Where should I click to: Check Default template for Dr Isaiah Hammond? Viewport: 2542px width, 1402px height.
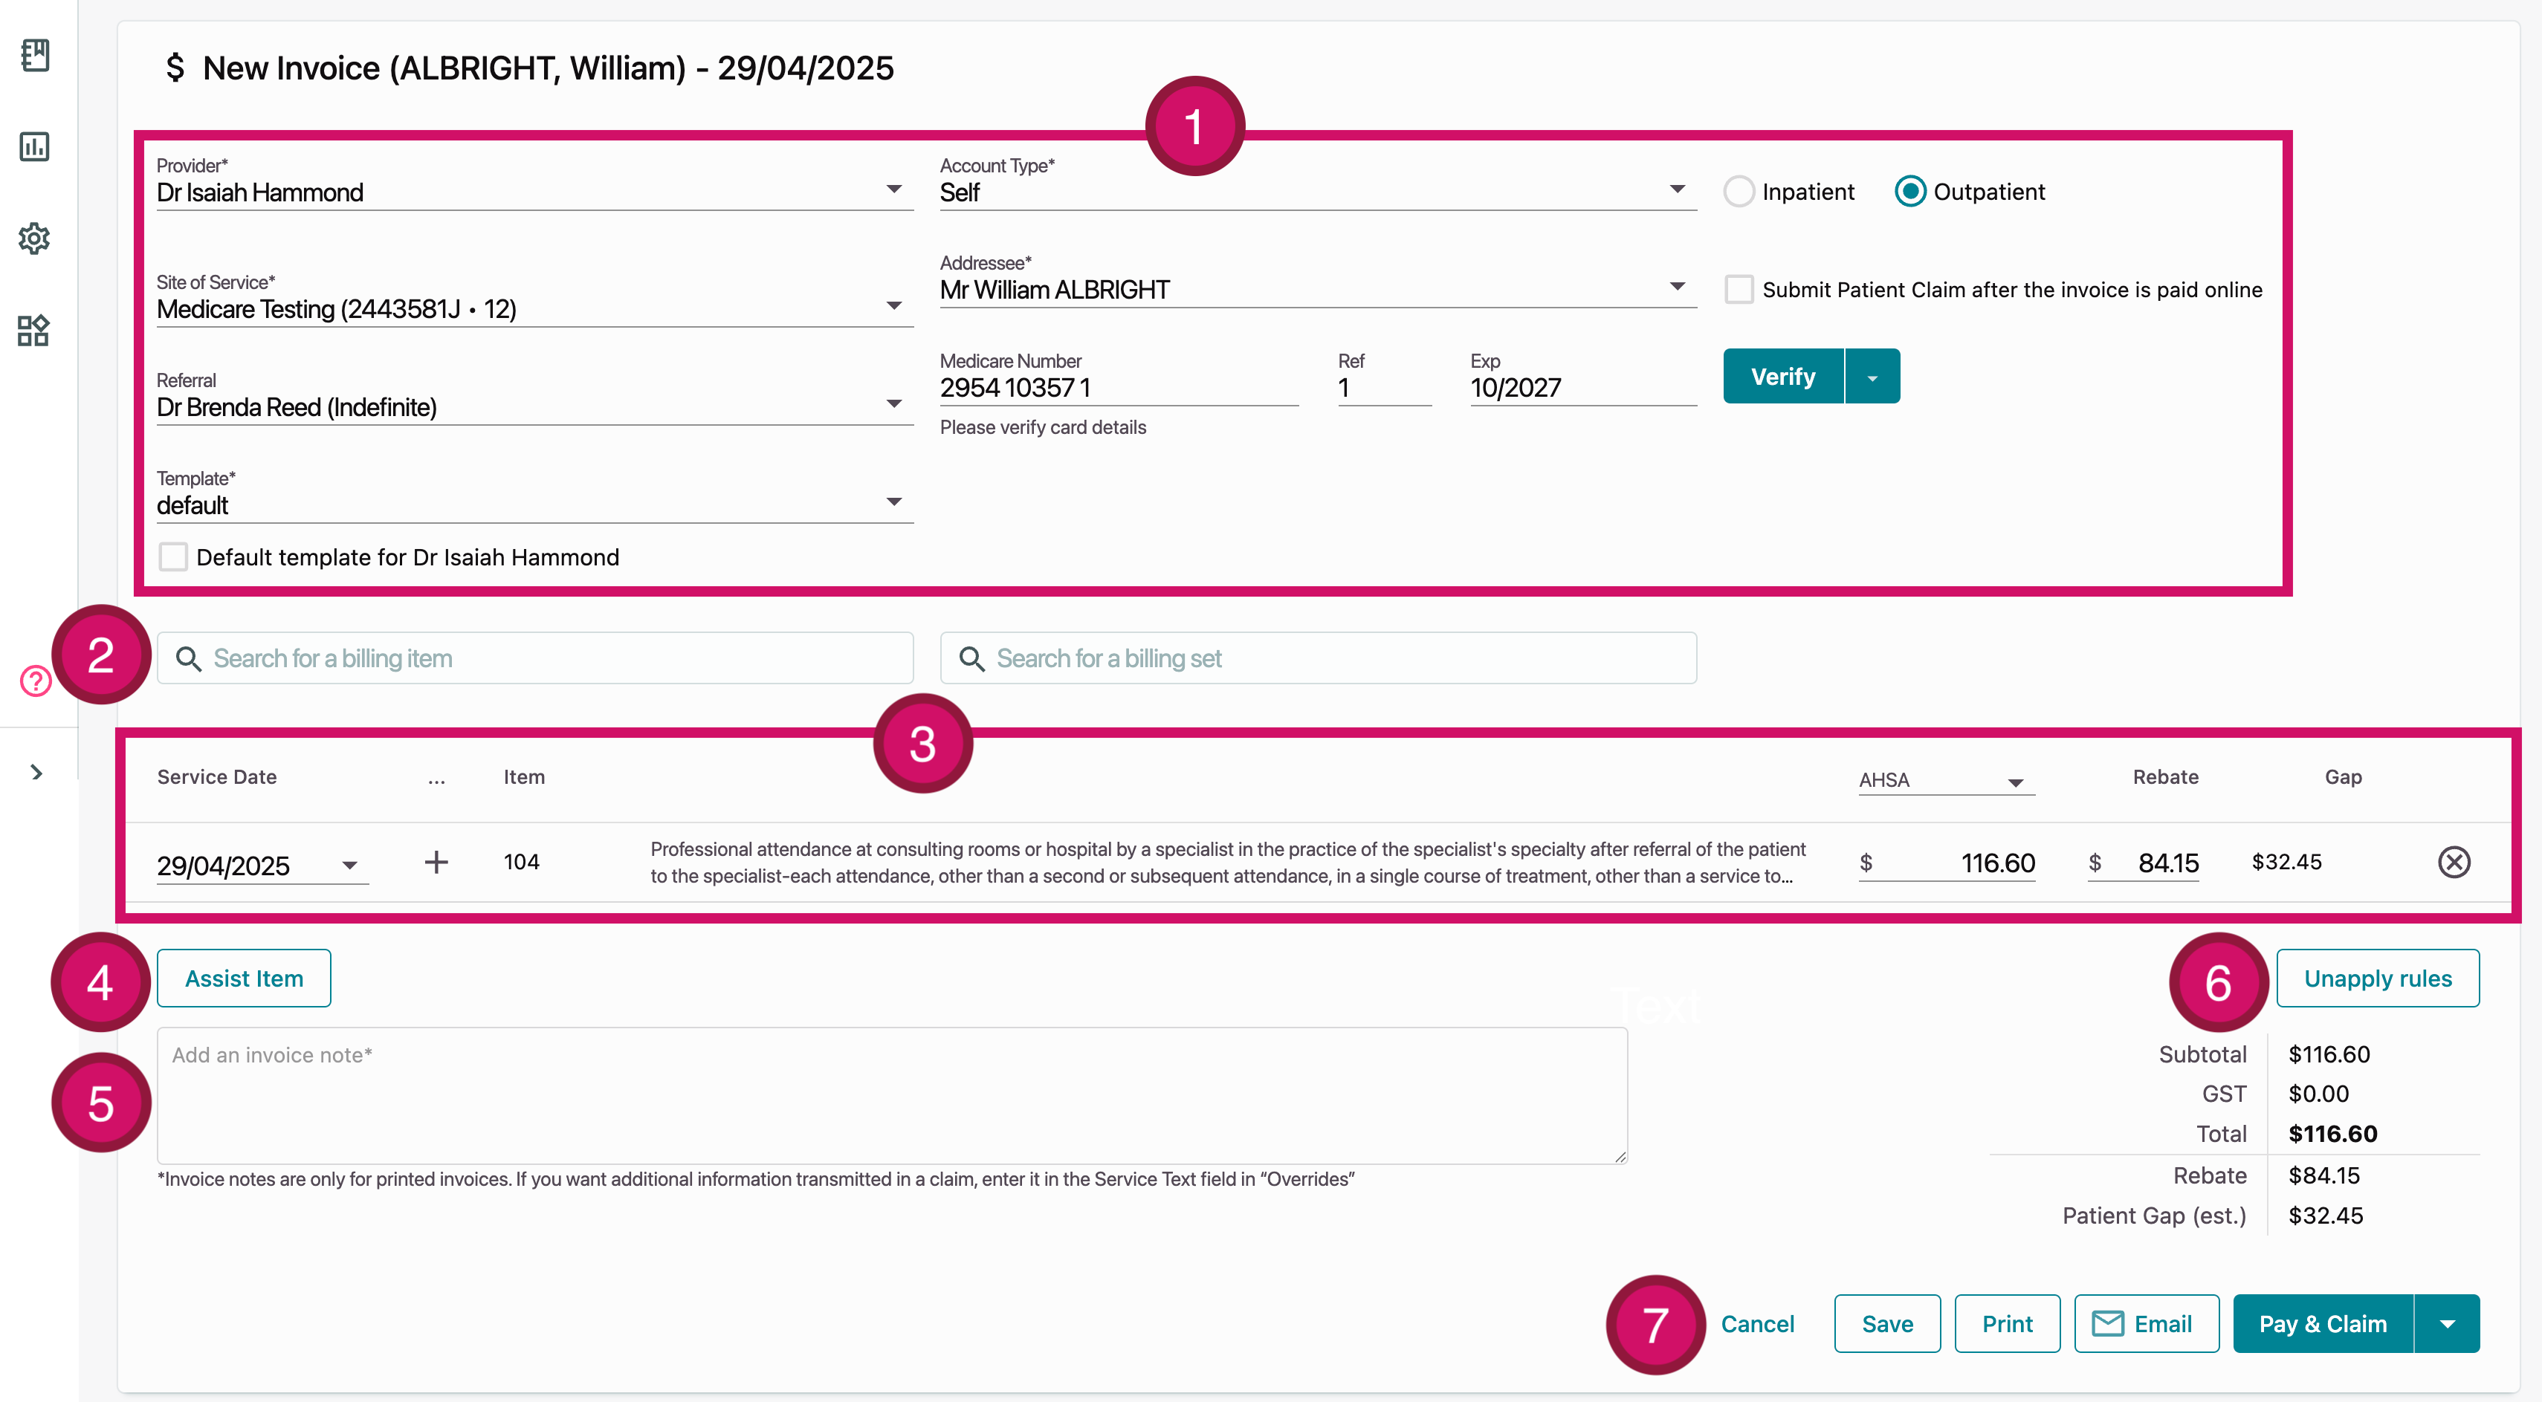172,556
